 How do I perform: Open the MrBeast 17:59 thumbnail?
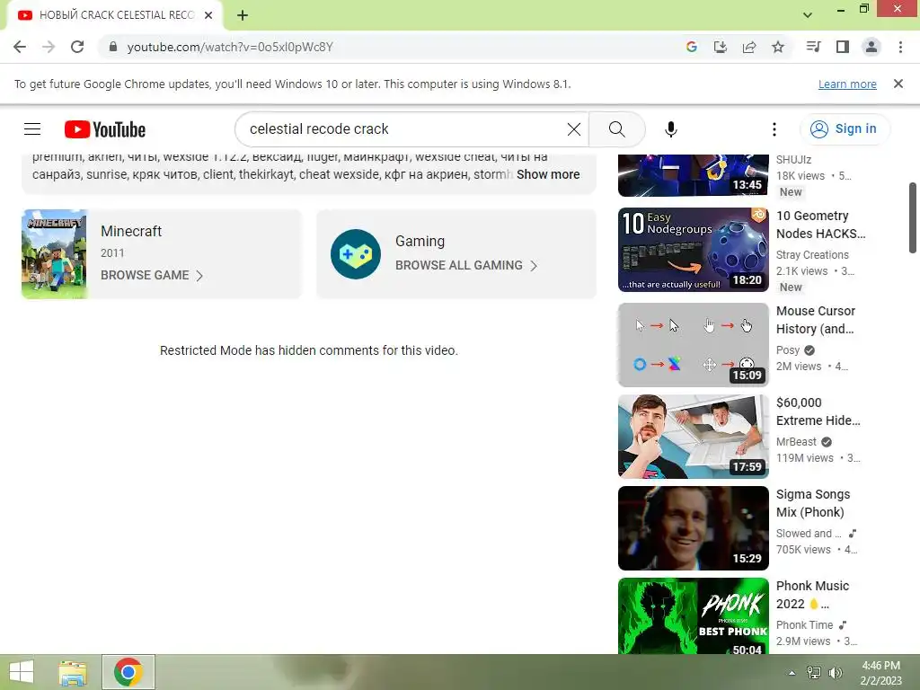(693, 437)
